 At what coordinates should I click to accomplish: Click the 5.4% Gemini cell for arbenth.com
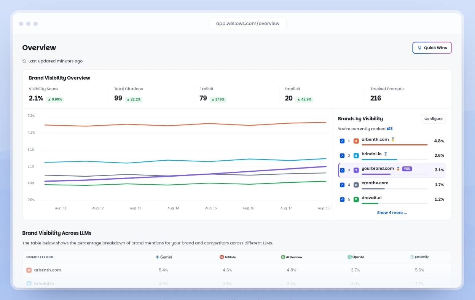(x=163, y=270)
